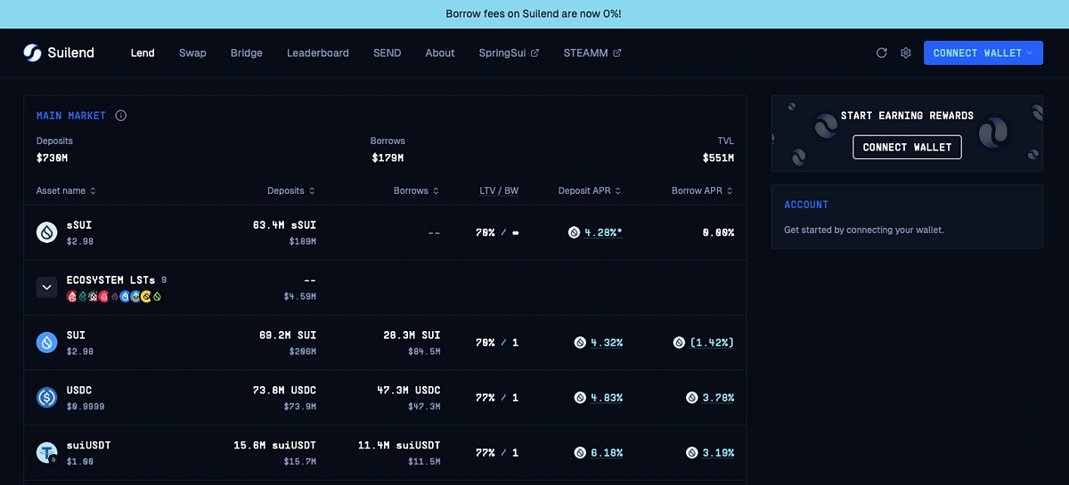The width and height of the screenshot is (1069, 485).
Task: Click the Main Market info icon
Action: (x=121, y=116)
